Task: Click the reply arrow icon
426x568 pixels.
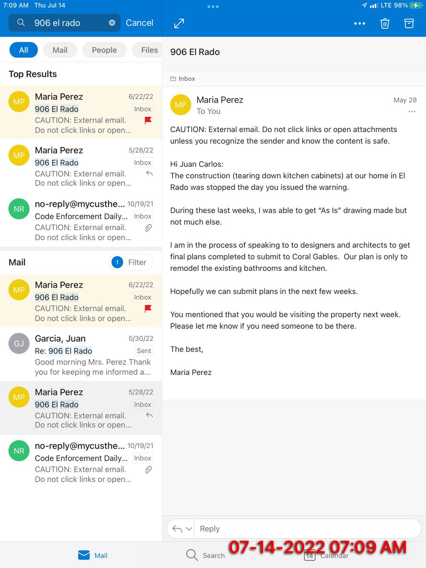Action: (177, 529)
